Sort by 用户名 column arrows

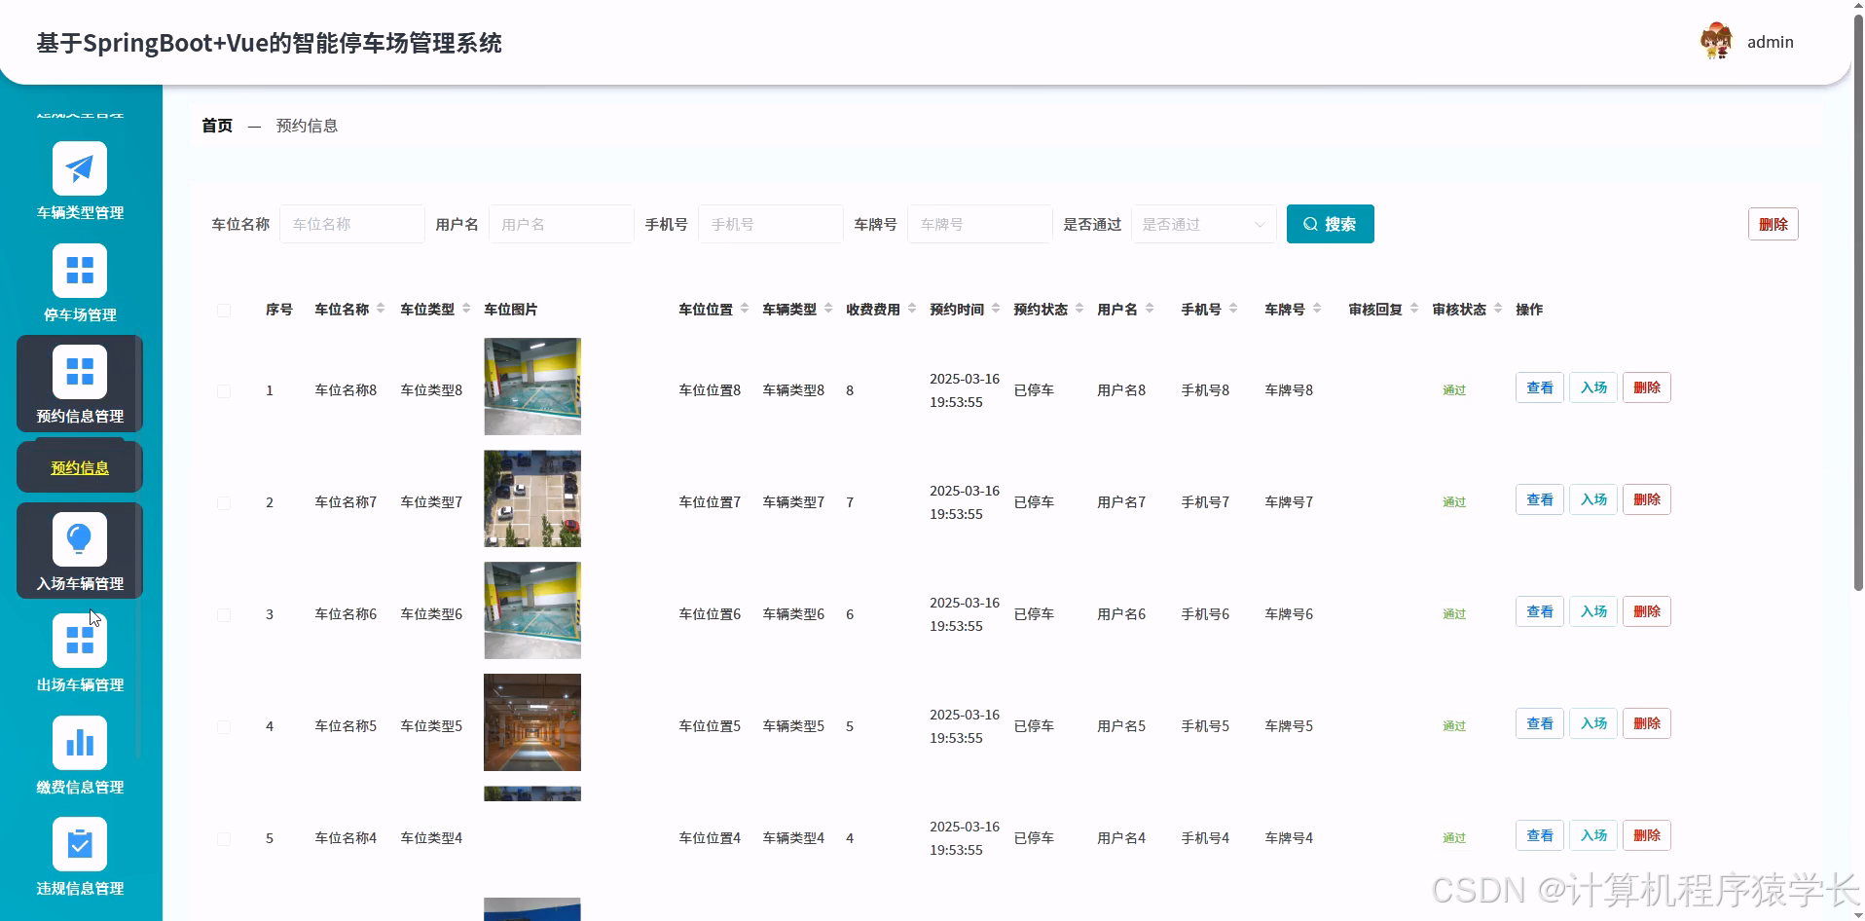[x=1150, y=309]
